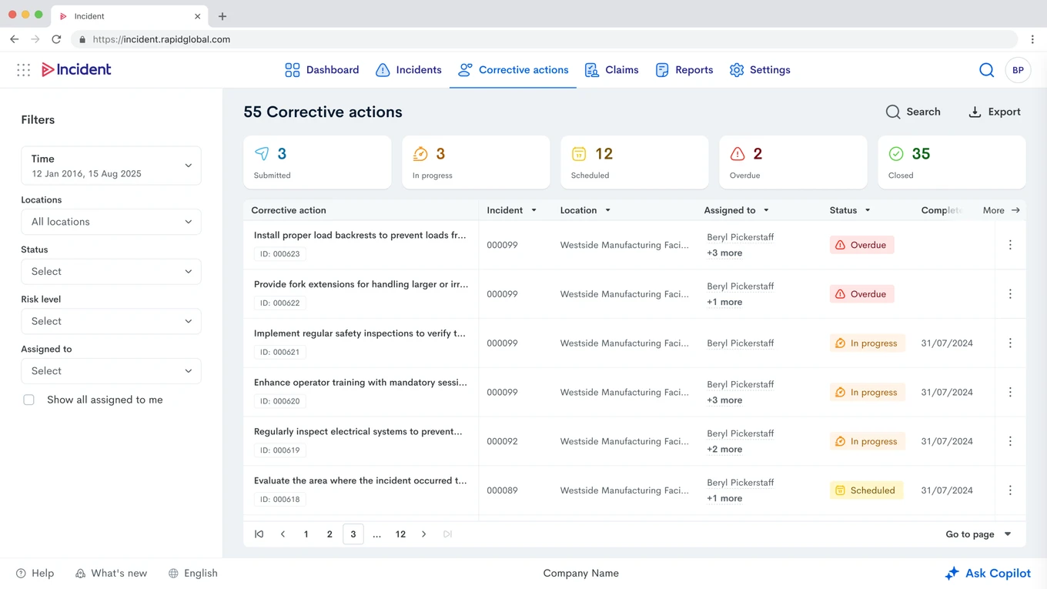Open row actions for ID 000622

pyautogui.click(x=1010, y=294)
